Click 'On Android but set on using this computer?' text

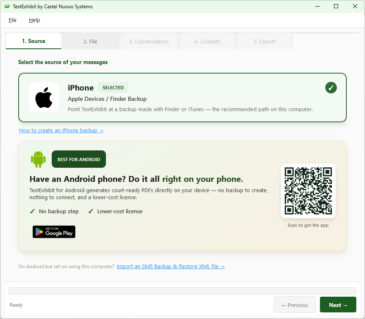tap(66, 267)
